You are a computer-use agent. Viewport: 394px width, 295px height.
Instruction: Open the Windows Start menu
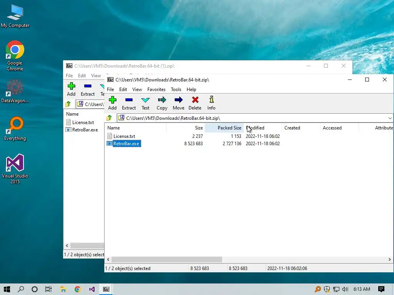click(x=7, y=289)
